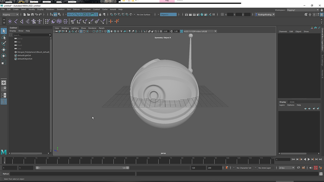The height and width of the screenshot is (182, 324).
Task: Open the Skeleton menu
Action: coord(60,9)
